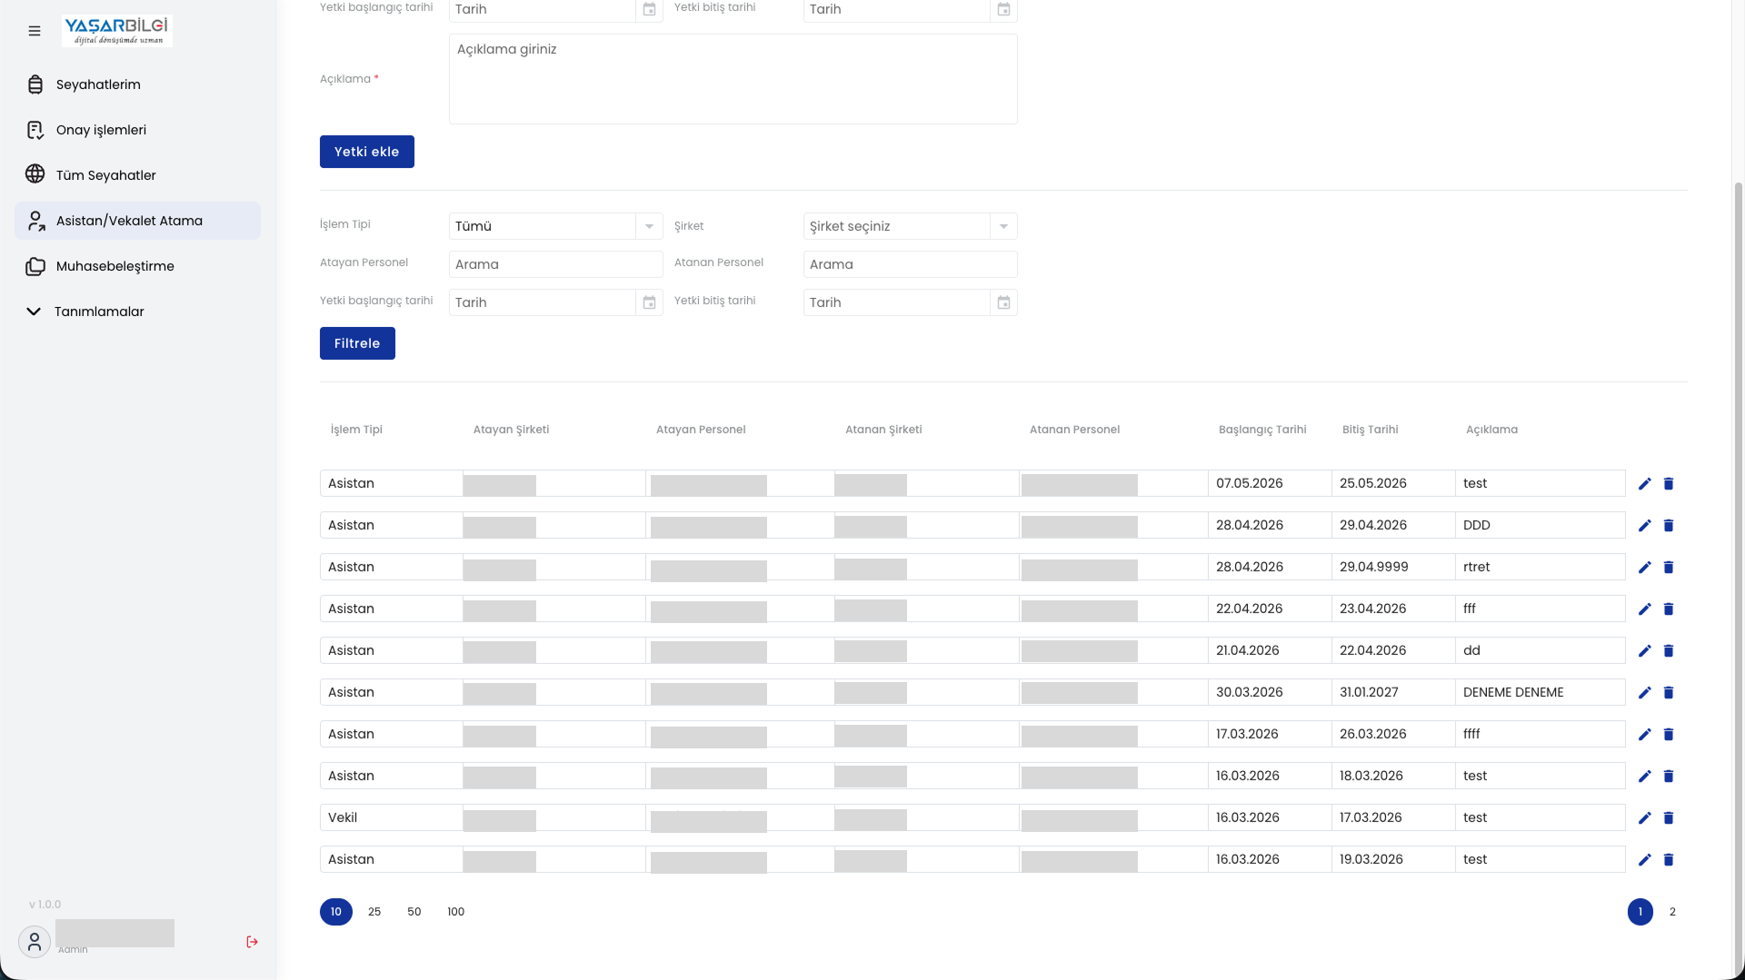Edit the DENEME DENEME row
This screenshot has width=1745, height=980.
pyautogui.click(x=1644, y=693)
